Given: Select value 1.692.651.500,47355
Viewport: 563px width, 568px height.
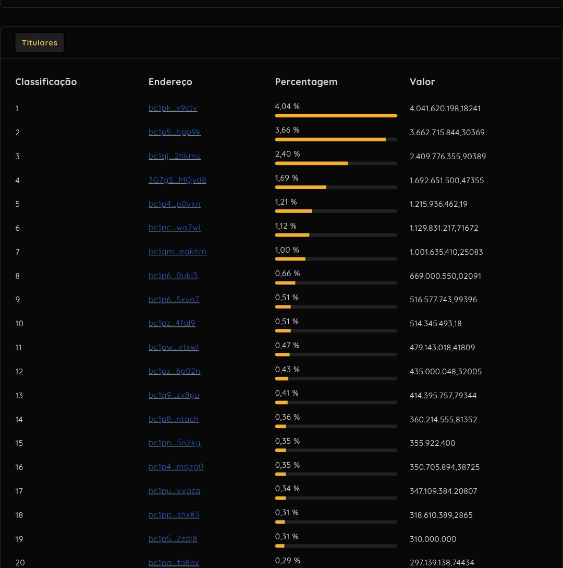Looking at the screenshot, I should coord(447,181).
